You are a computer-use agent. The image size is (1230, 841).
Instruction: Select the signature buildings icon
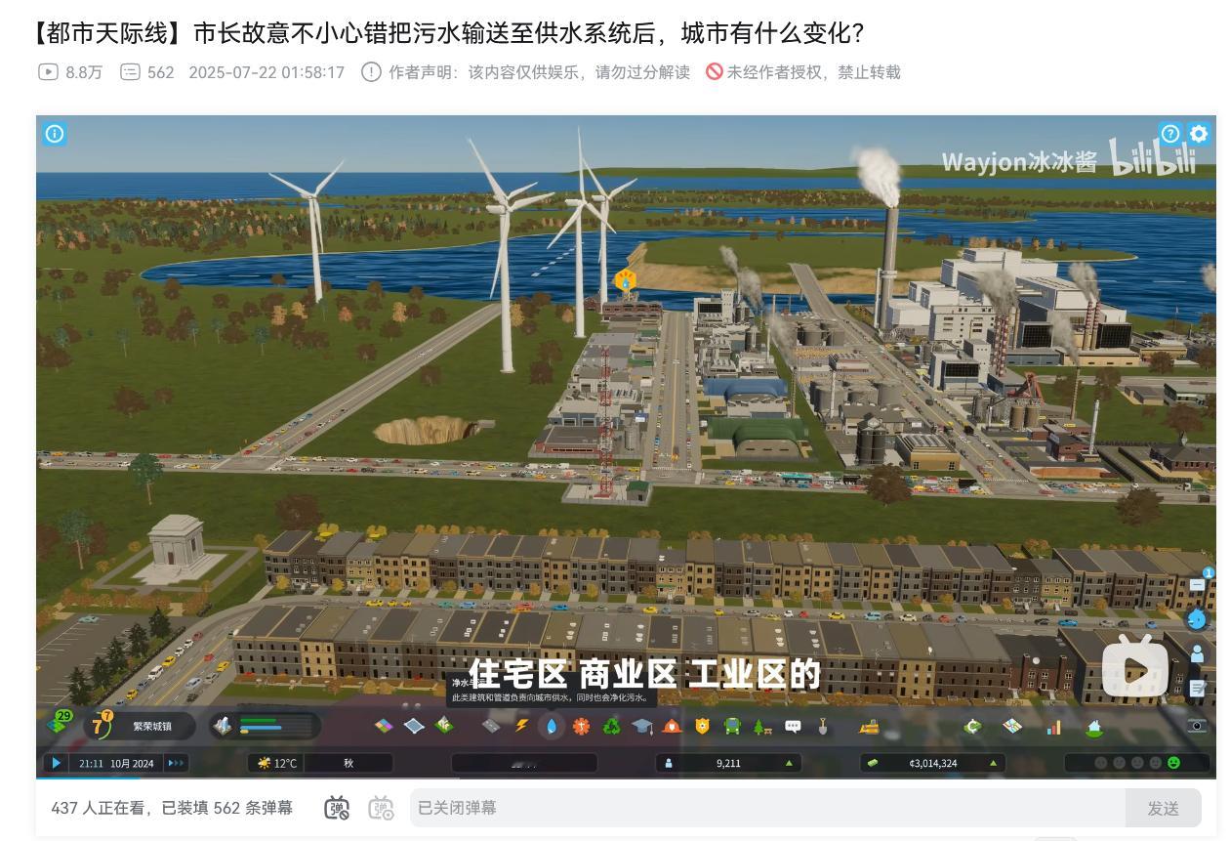tap(443, 726)
